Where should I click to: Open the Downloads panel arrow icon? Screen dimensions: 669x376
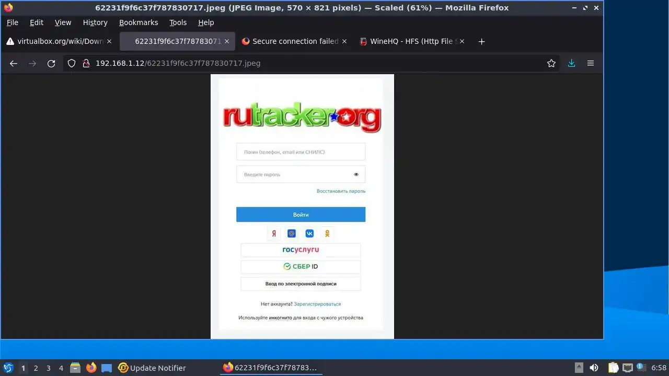571,63
